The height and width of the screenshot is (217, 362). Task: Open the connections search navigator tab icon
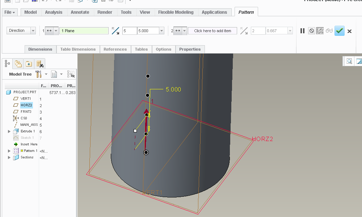pyautogui.click(x=40, y=64)
